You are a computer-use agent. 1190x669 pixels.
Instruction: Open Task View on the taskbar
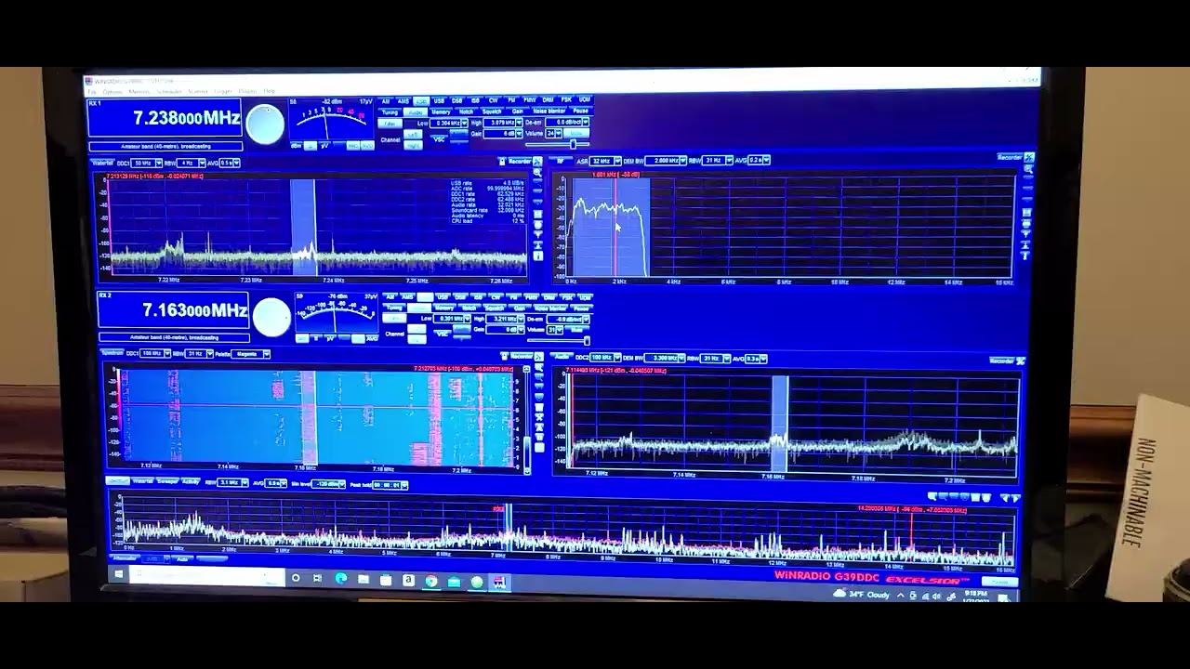(317, 578)
